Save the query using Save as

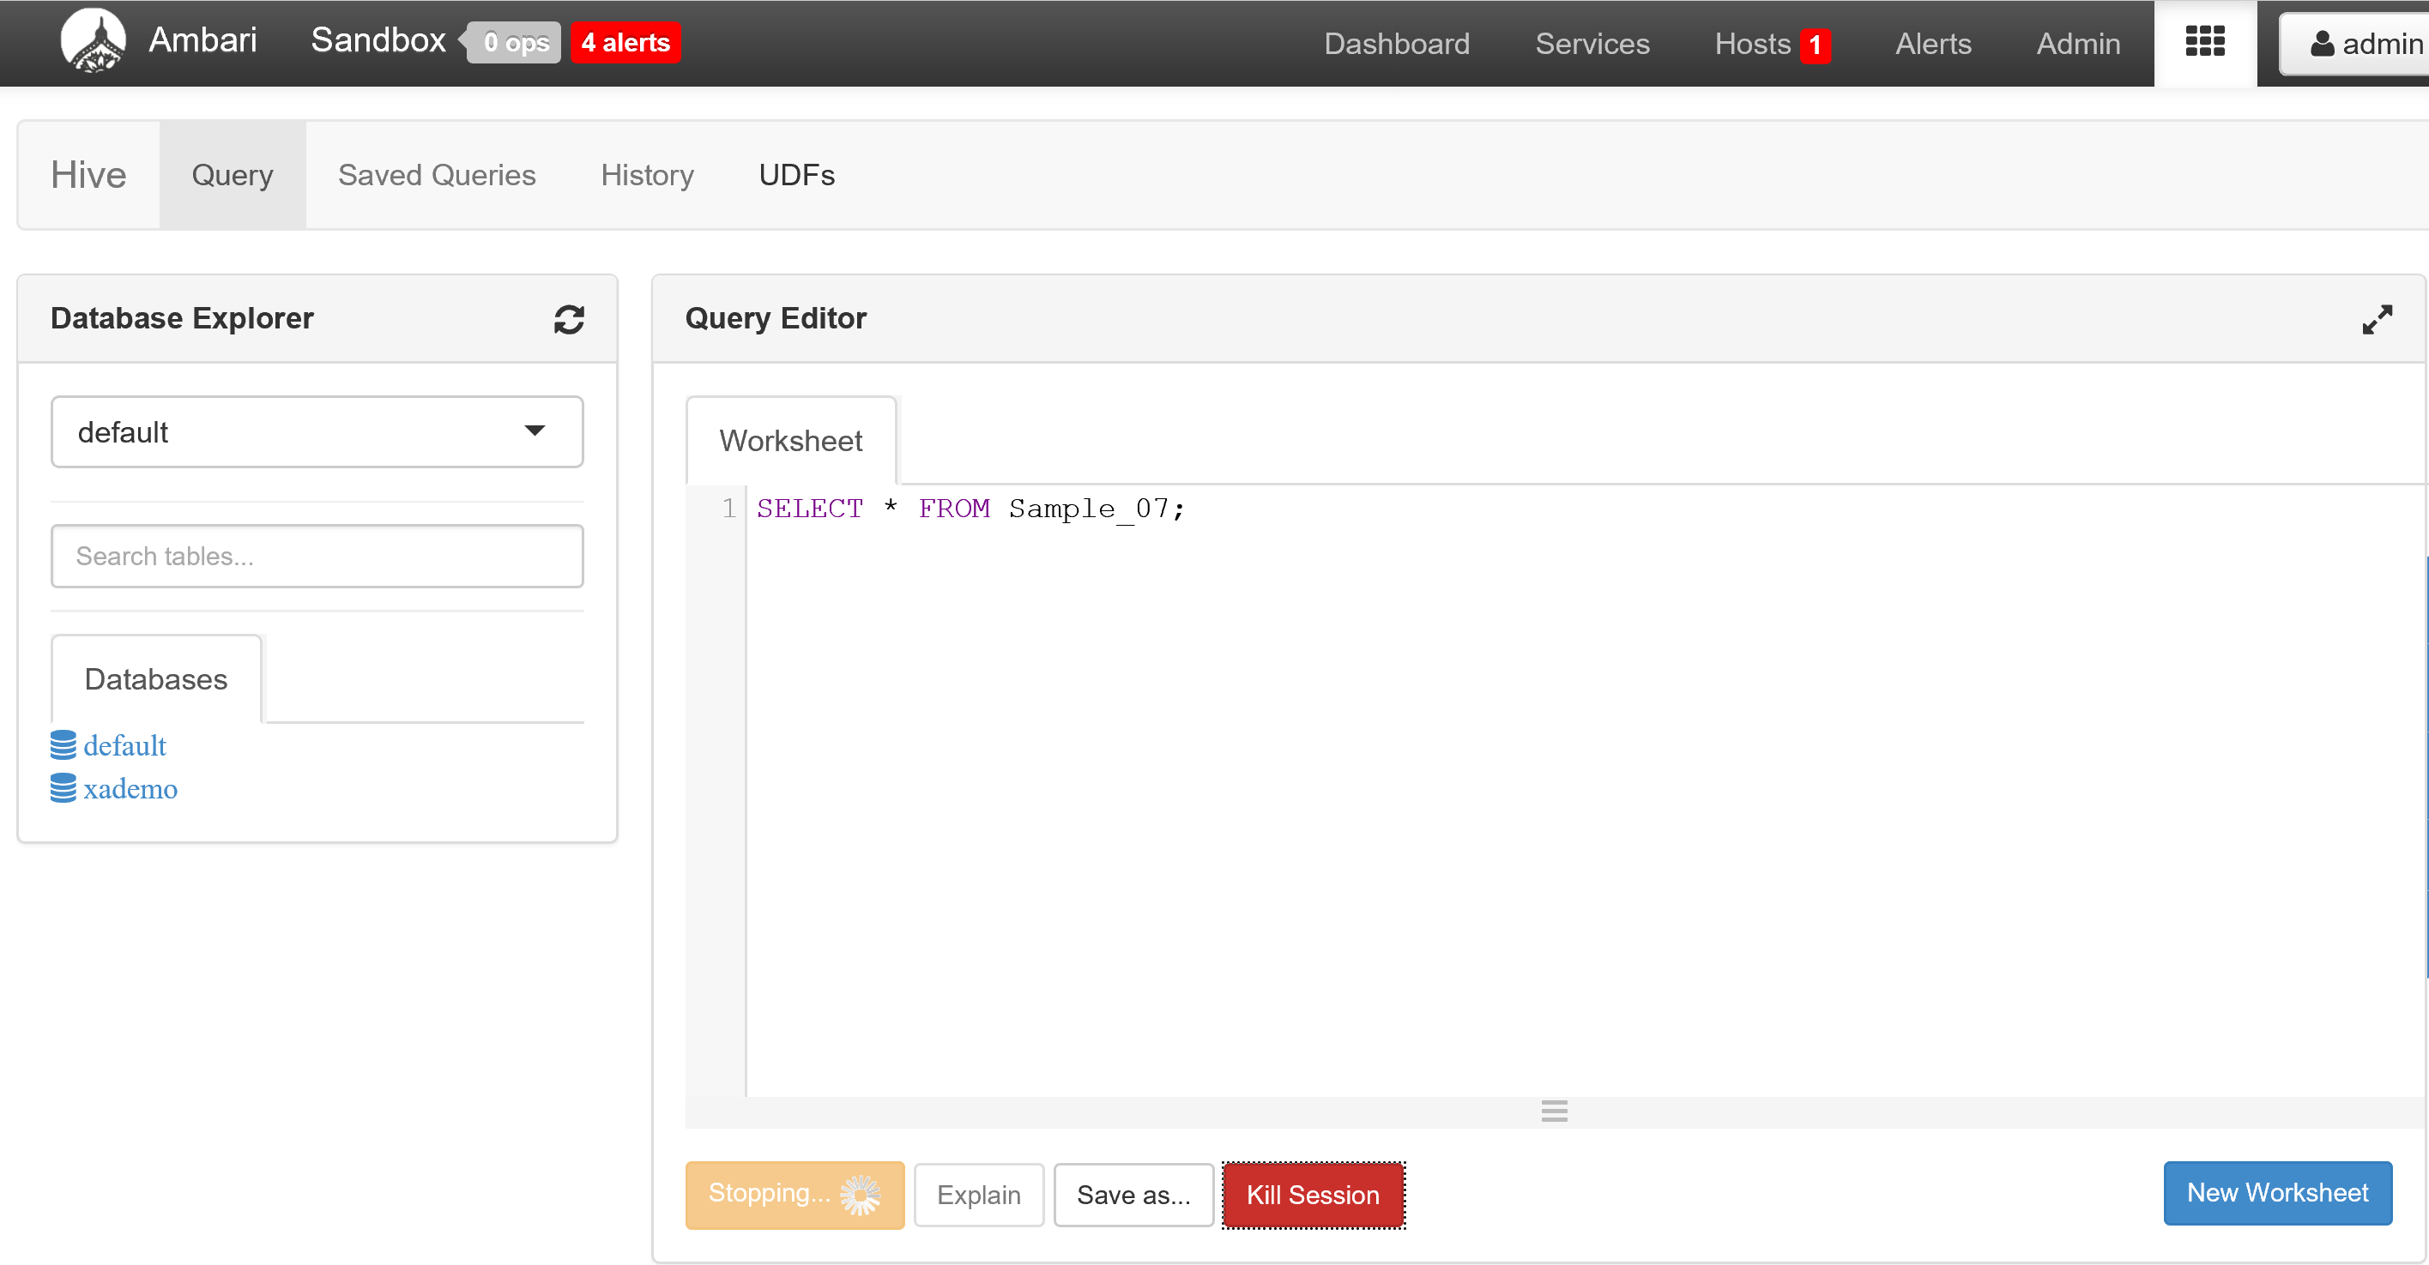(1133, 1195)
